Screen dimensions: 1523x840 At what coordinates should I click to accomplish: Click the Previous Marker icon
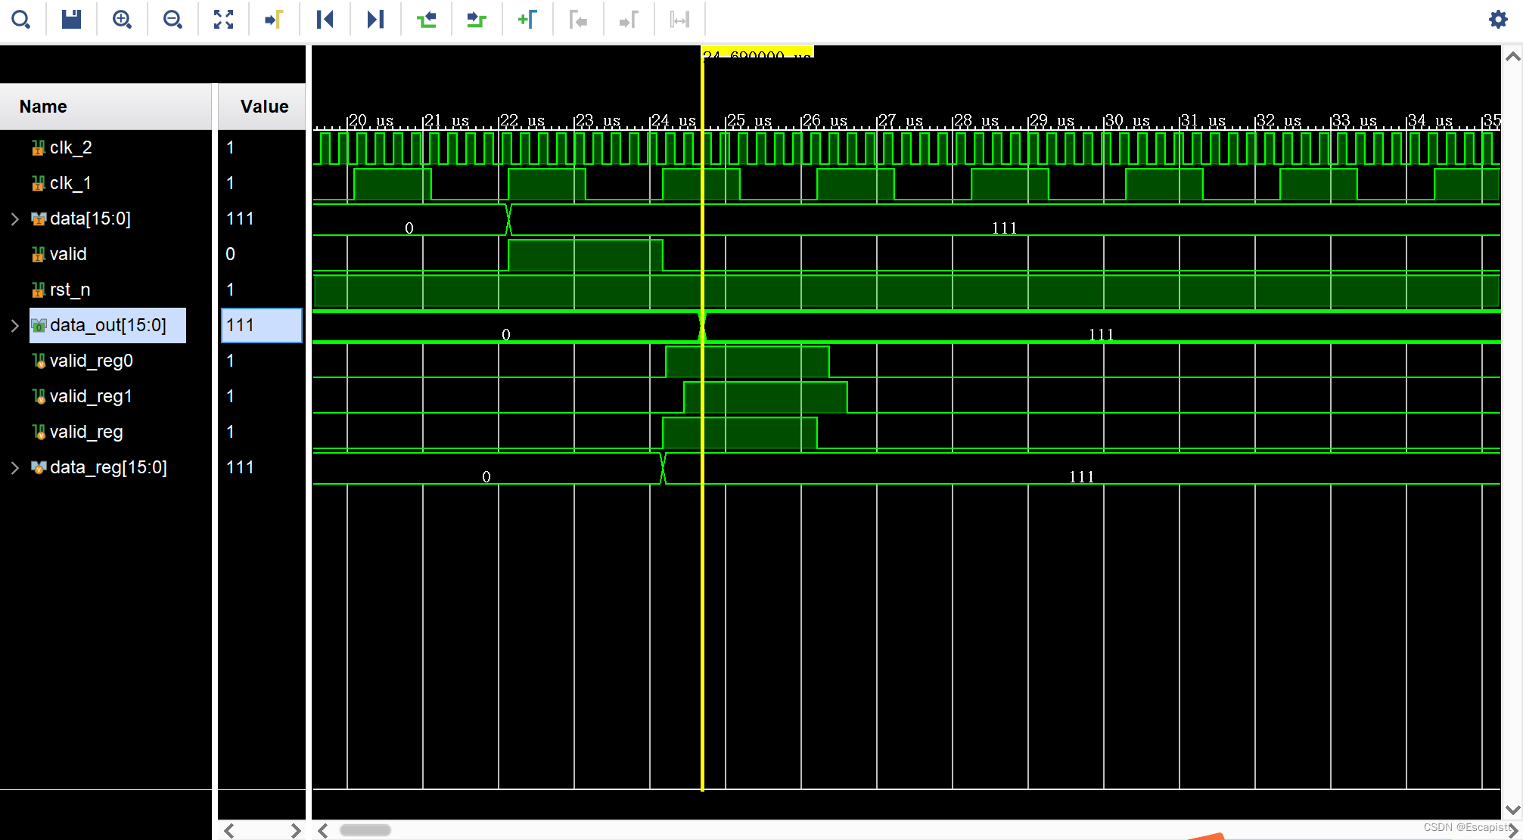coord(578,20)
